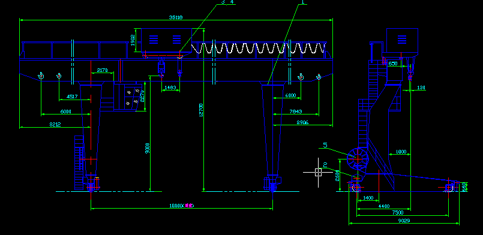The image size is (483, 235).
Task: Click the 18000 rail span dimension text
Action: click(x=182, y=206)
